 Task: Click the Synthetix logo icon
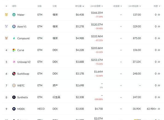pyautogui.click(x=14, y=97)
